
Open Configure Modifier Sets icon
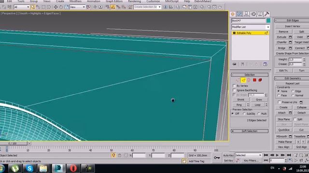[x=265, y=64]
